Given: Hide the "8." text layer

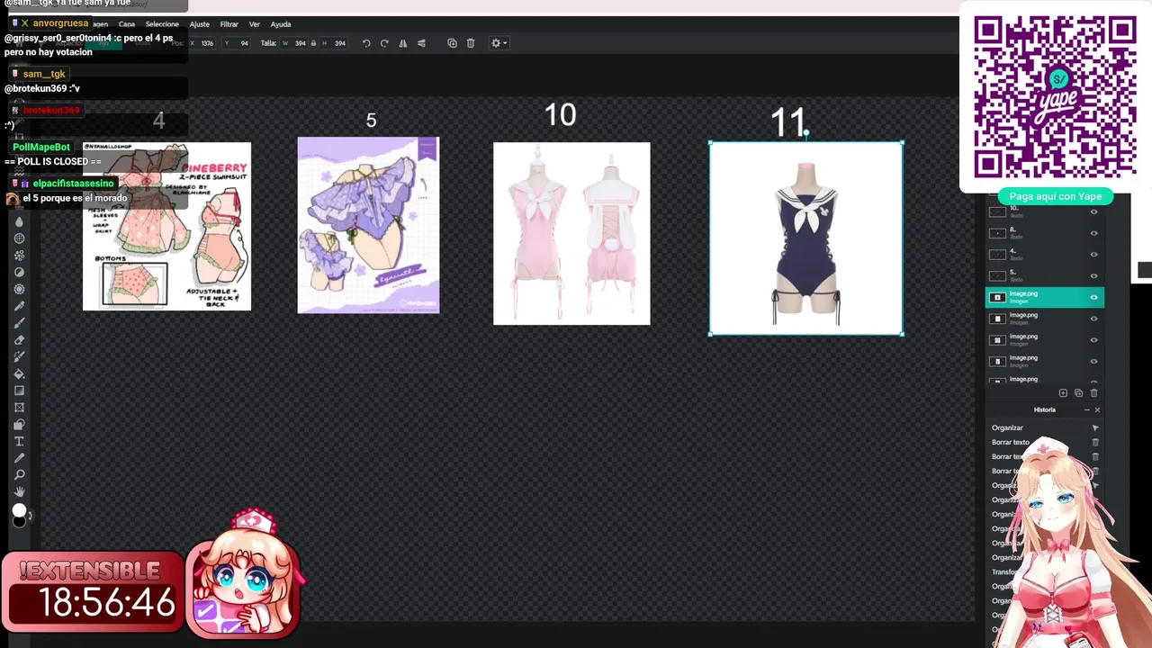Looking at the screenshot, I should tap(1094, 233).
